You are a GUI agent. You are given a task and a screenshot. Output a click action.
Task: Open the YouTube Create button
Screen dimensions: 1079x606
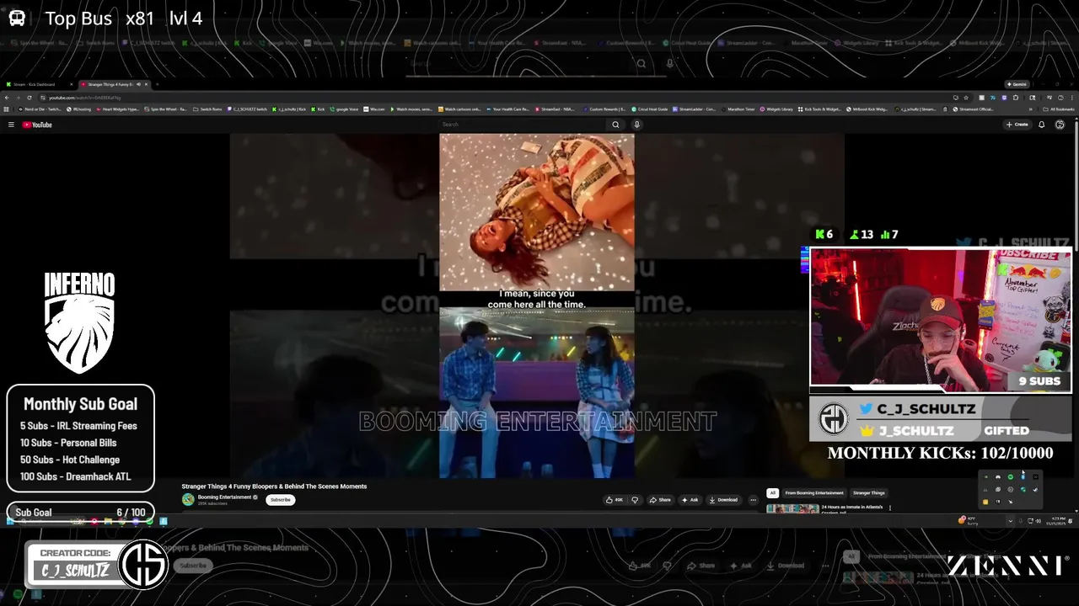(x=1017, y=125)
